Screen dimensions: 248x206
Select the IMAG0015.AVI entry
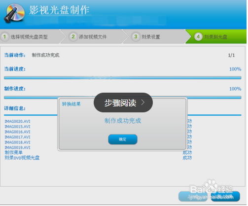tap(18, 127)
